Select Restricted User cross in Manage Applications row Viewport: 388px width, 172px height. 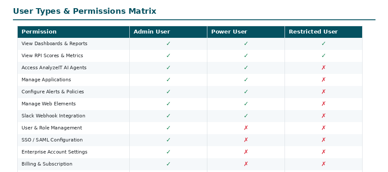(x=323, y=80)
